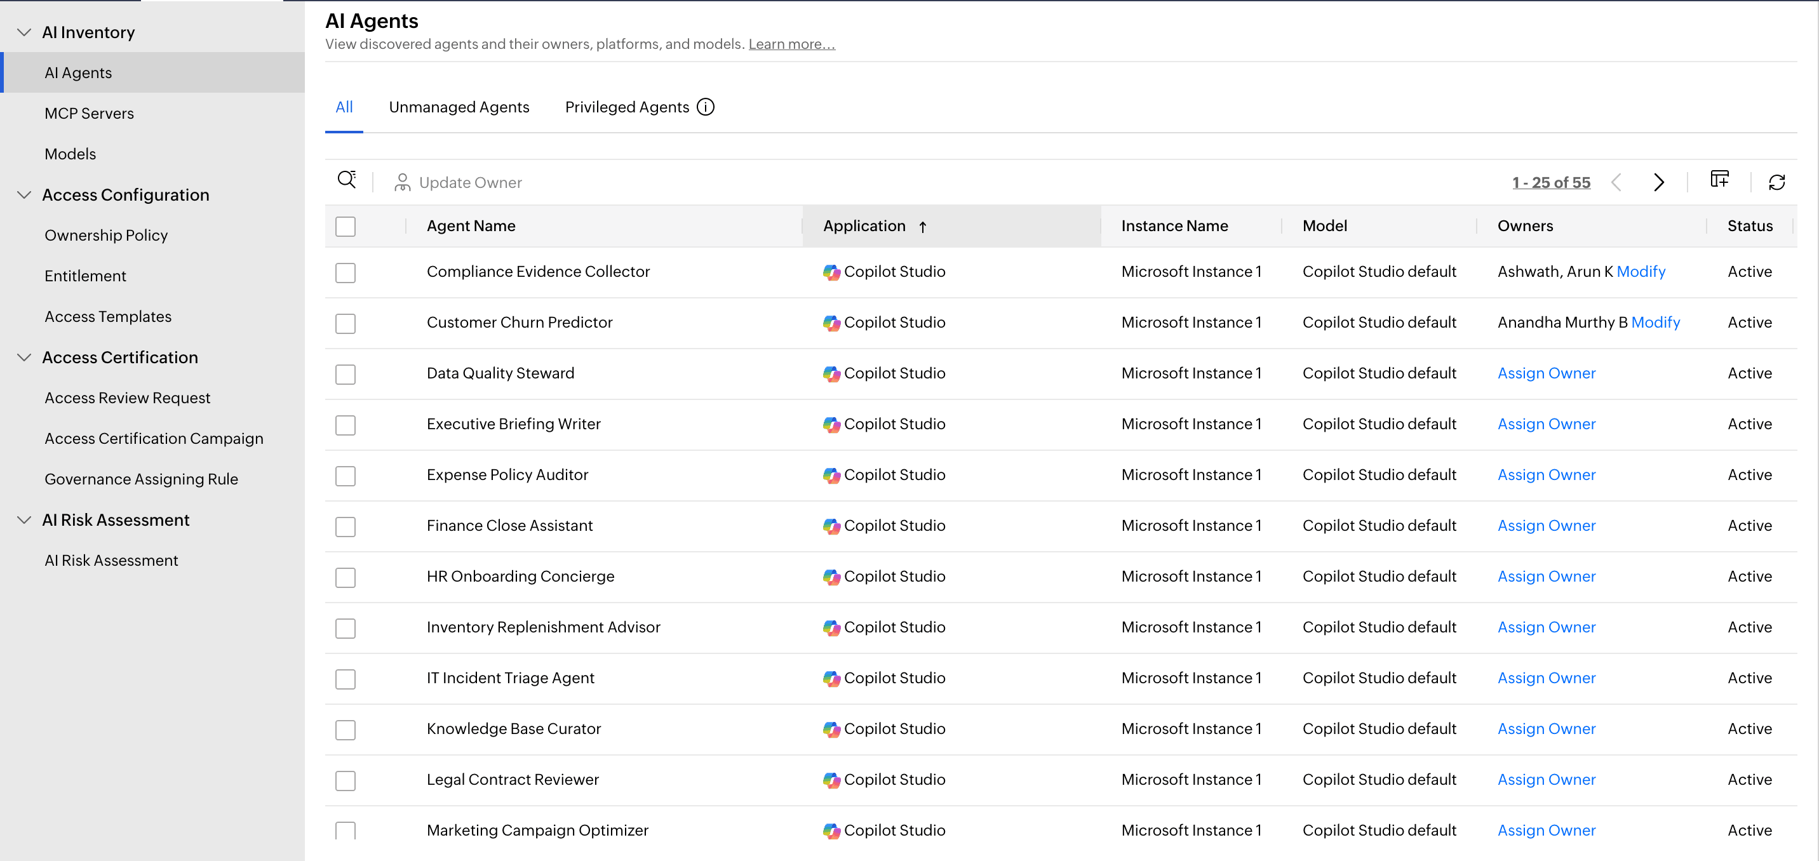
Task: Click Modify for Anandha Murthy B
Action: click(x=1655, y=323)
